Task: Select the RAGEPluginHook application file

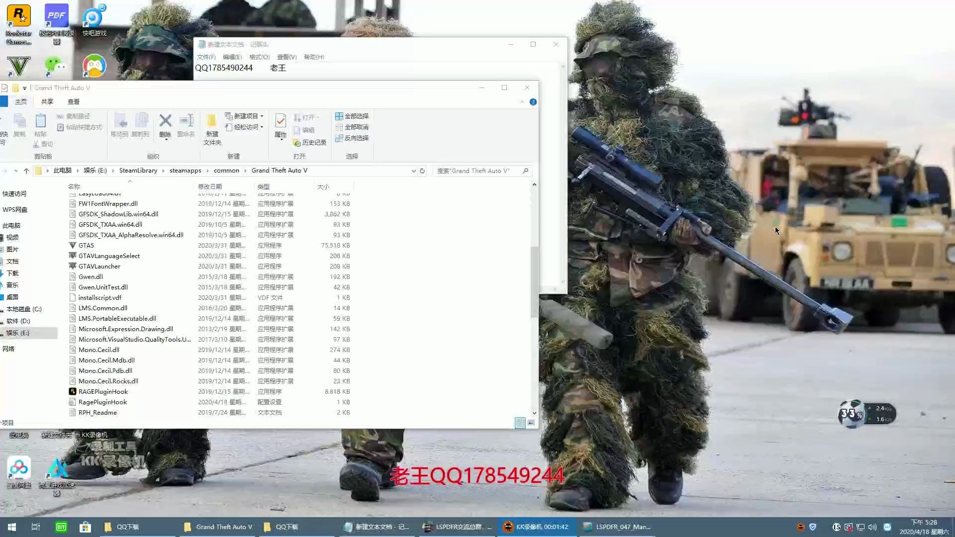Action: [103, 391]
